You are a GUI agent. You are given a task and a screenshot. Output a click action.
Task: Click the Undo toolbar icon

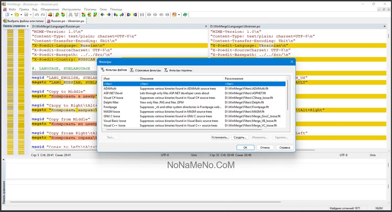click(37, 15)
